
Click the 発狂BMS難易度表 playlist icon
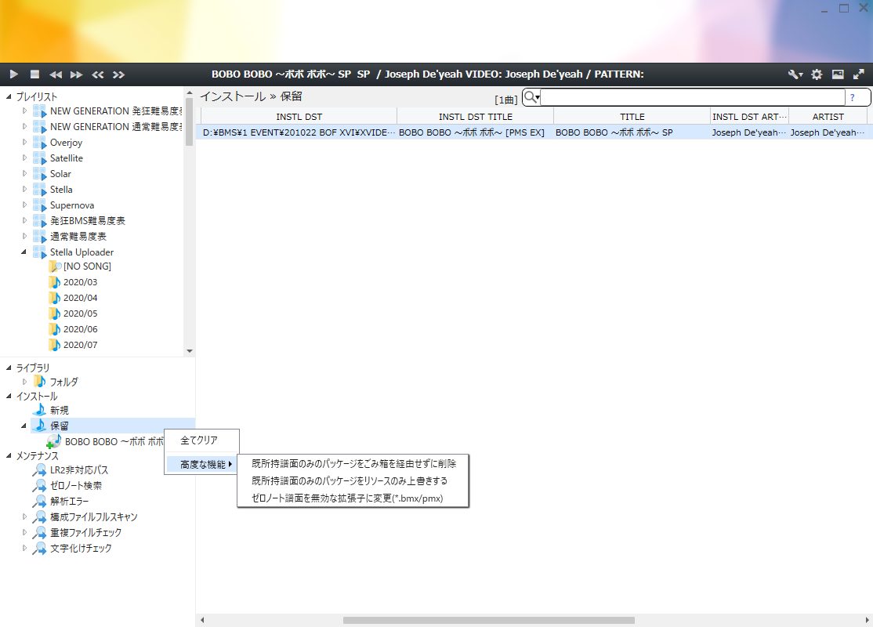[39, 221]
